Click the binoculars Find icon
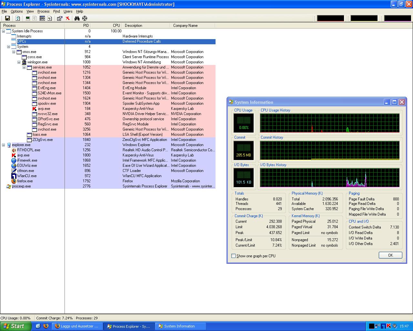The height and width of the screenshot is (331, 413). [77, 18]
